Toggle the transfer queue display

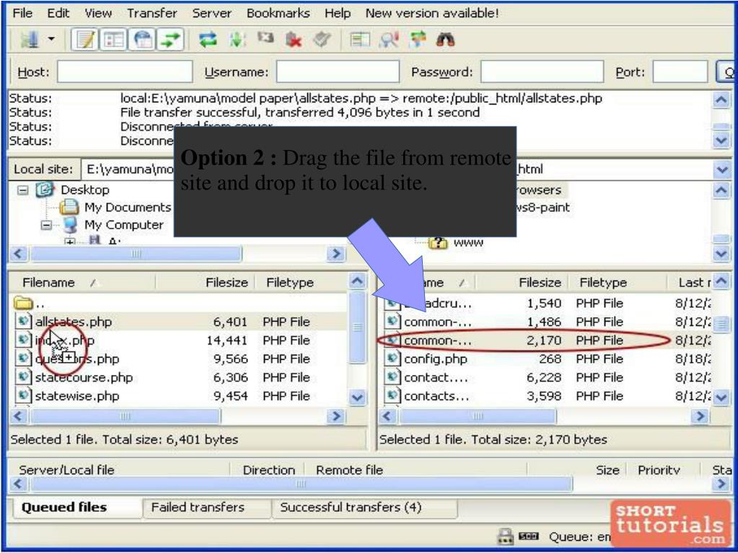tap(170, 40)
